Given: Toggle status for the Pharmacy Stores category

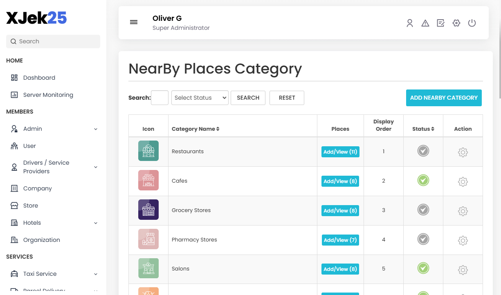Looking at the screenshot, I should [423, 239].
